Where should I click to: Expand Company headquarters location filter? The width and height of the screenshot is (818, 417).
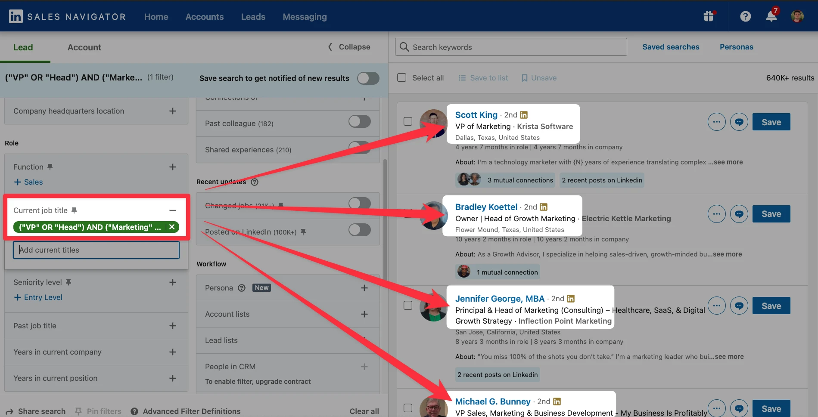tap(173, 111)
